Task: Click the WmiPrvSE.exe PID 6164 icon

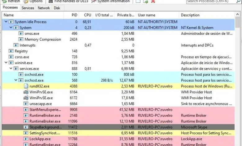Action: point(26,92)
